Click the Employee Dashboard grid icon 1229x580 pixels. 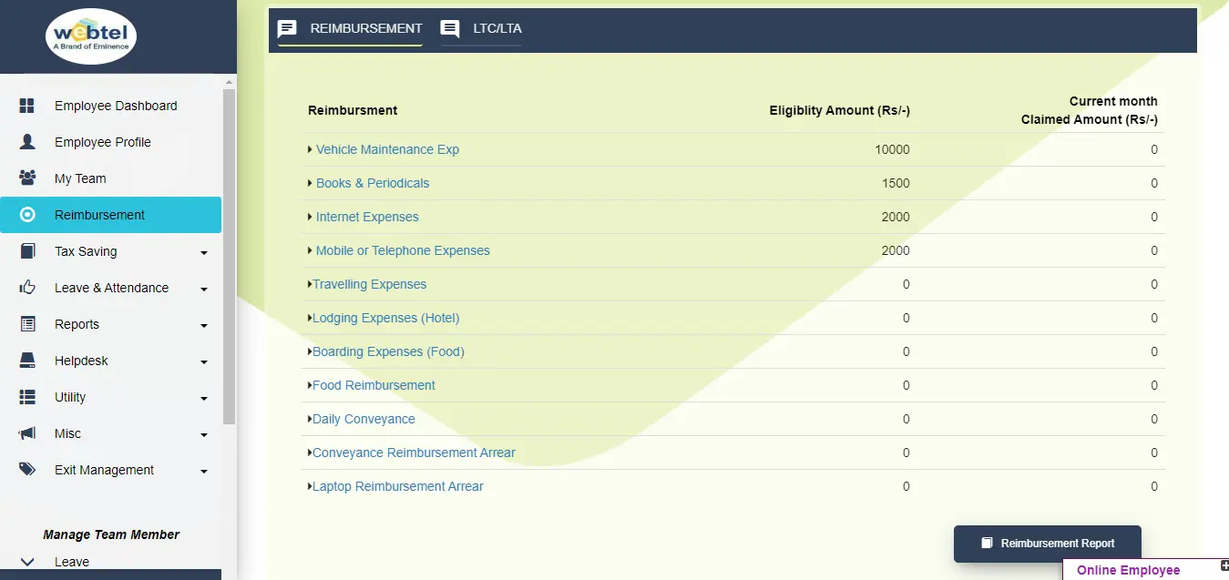27,106
